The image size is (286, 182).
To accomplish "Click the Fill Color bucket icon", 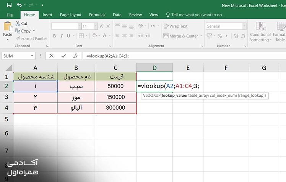I will tap(94, 36).
